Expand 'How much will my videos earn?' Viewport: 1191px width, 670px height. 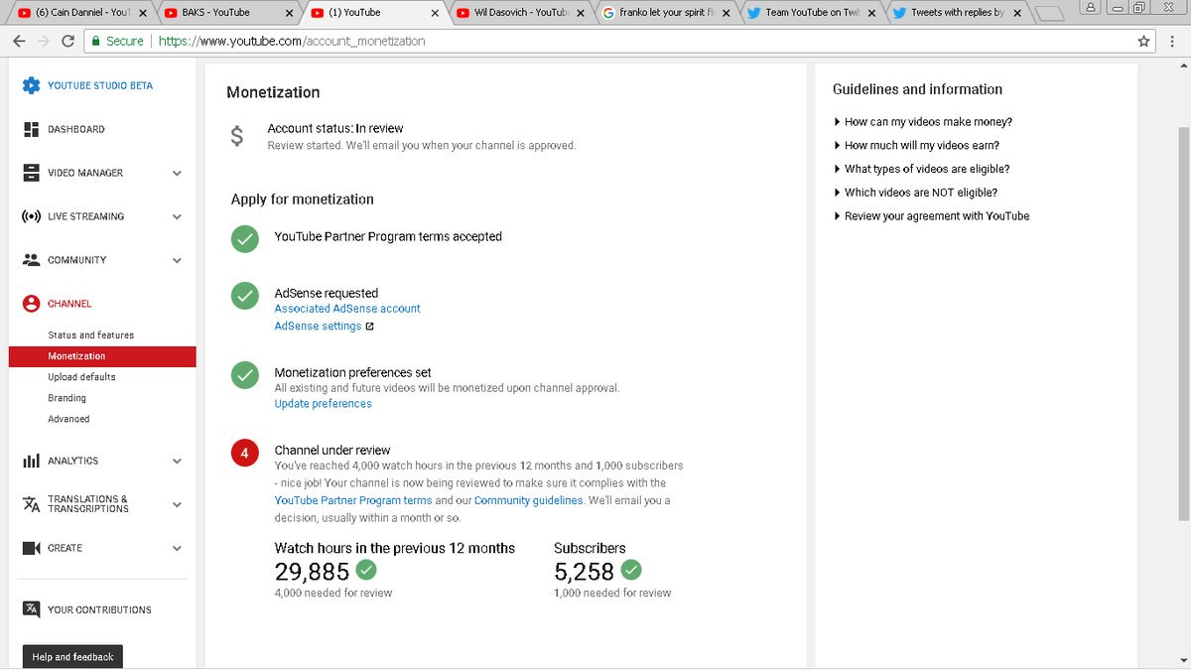tap(916, 145)
